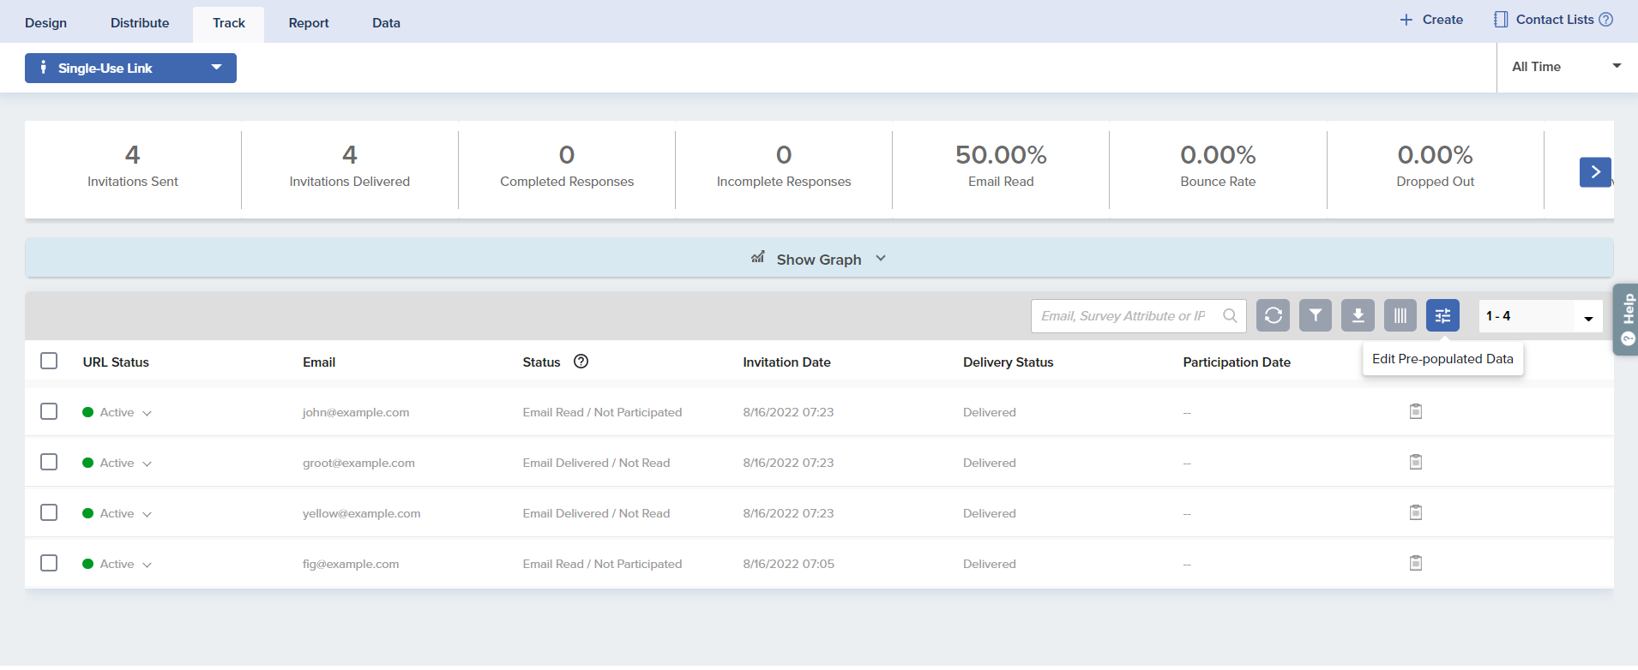The width and height of the screenshot is (1638, 670).
Task: Open the filter funnel icon
Action: tap(1316, 315)
